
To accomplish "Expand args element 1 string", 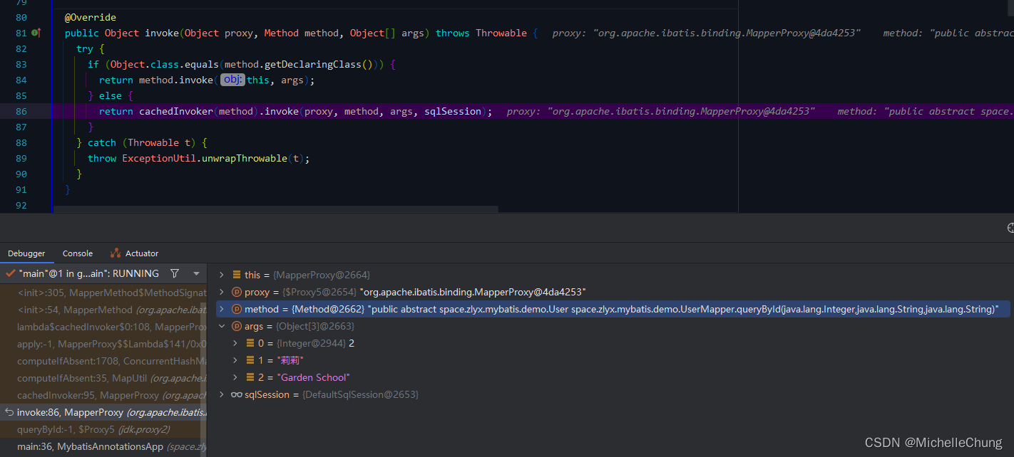I will coord(235,360).
